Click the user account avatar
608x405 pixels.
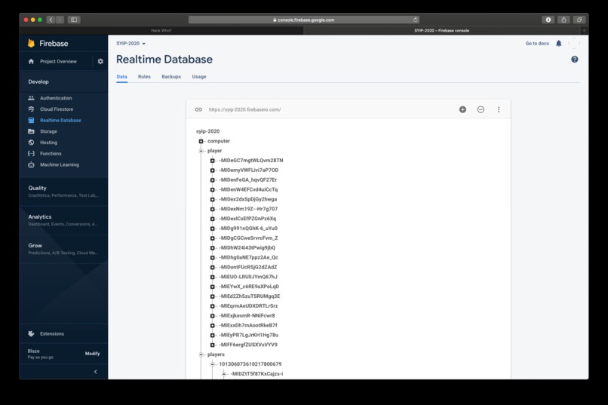(574, 44)
